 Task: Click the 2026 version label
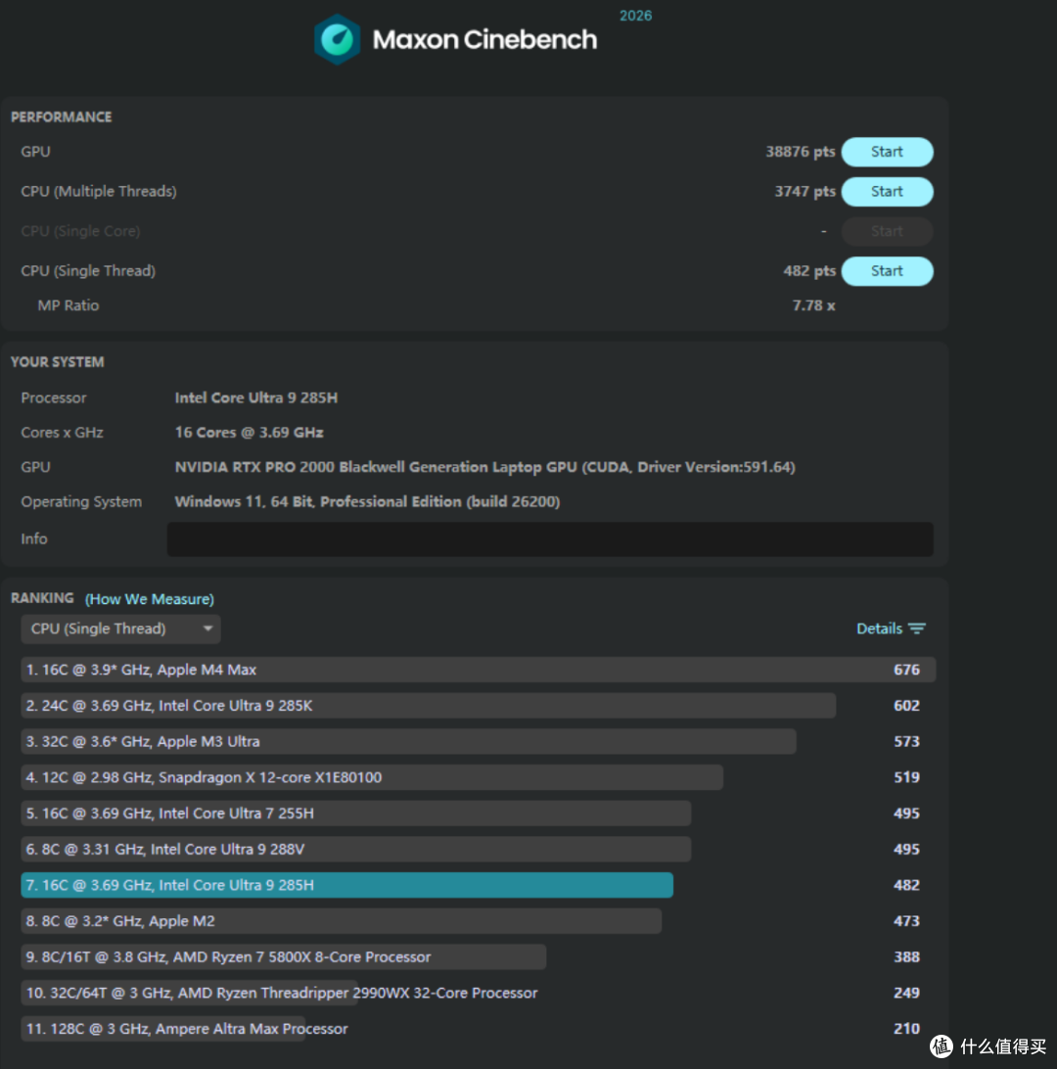click(x=635, y=16)
